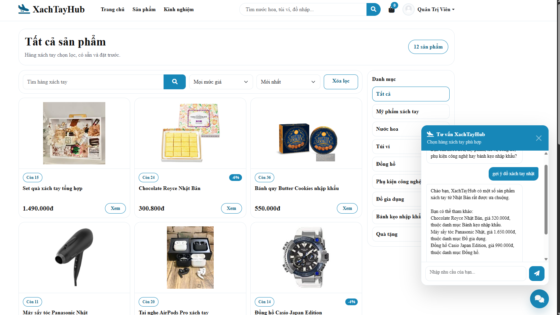
Task: Toggle the floating chat bubble button
Action: pyautogui.click(x=539, y=298)
